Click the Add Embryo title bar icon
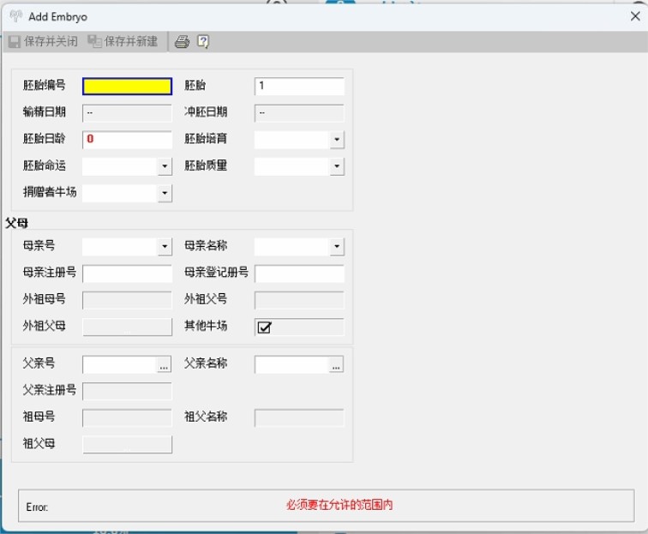 click(x=15, y=16)
